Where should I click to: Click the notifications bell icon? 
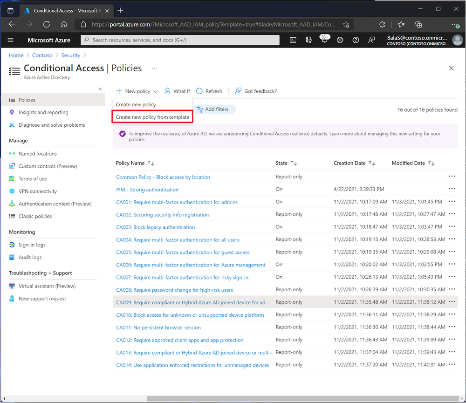click(x=324, y=40)
